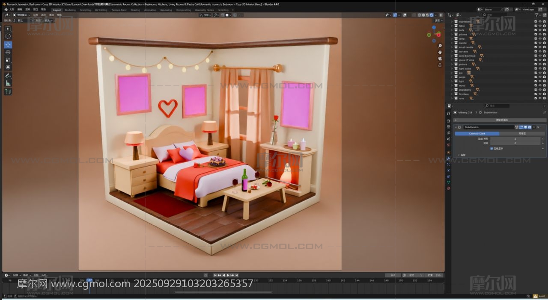The image size is (548, 300).
Task: Hide the sofa collection with eye icon
Action: tap(540, 30)
